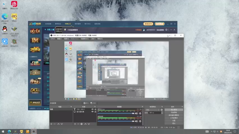Click 启动虚拟摄像机 button in OBS
The width and height of the screenshot is (239, 134).
tap(174, 115)
